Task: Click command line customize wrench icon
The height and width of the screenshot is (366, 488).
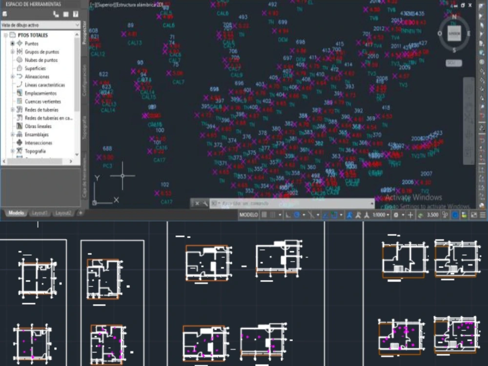Action: (x=205, y=203)
